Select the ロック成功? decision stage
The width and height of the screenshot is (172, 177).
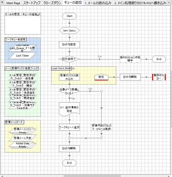point(69,59)
